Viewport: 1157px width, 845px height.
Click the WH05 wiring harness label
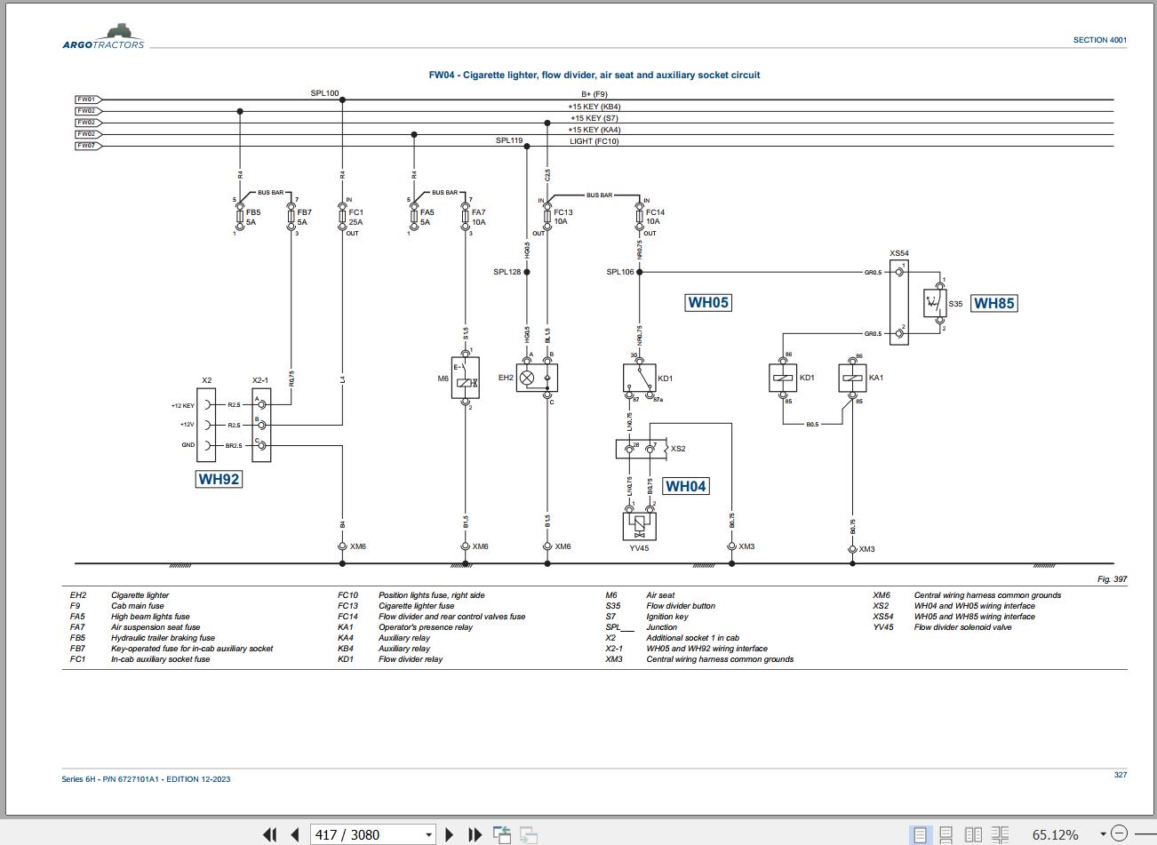click(x=708, y=302)
